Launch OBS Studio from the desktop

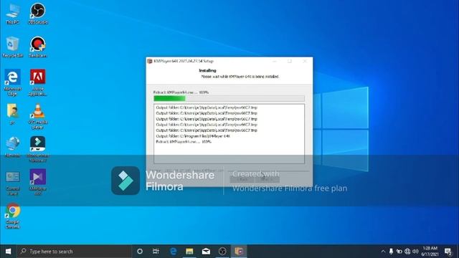click(38, 14)
